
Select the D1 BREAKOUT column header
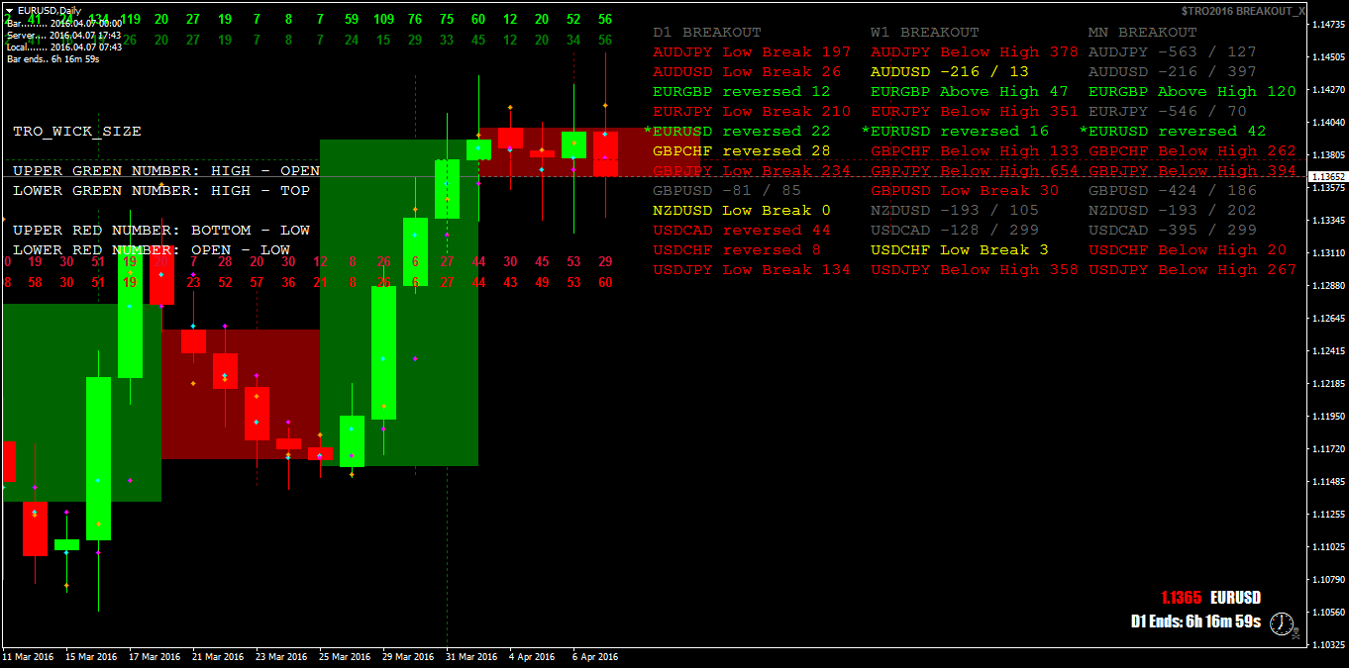(709, 32)
